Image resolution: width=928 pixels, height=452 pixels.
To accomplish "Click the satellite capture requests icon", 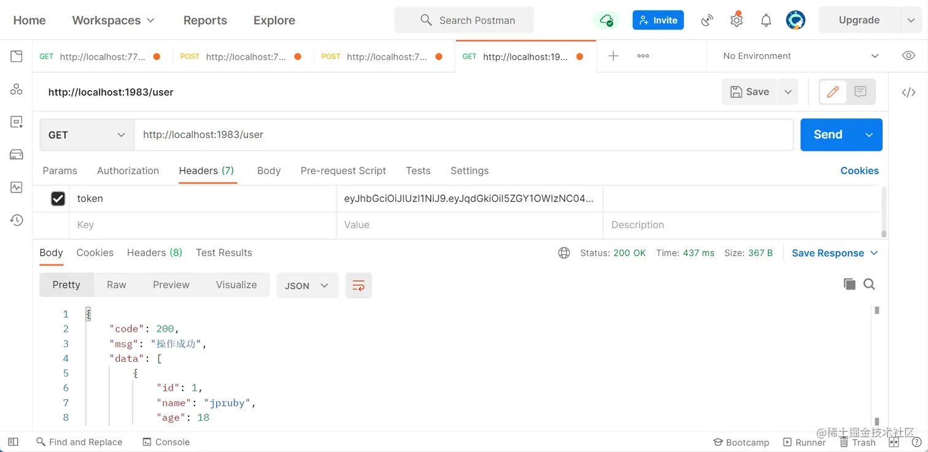I will 707,20.
